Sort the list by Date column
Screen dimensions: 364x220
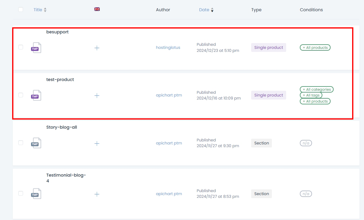(x=204, y=10)
